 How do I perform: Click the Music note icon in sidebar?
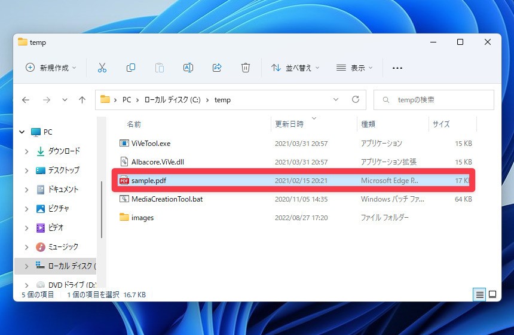[40, 246]
